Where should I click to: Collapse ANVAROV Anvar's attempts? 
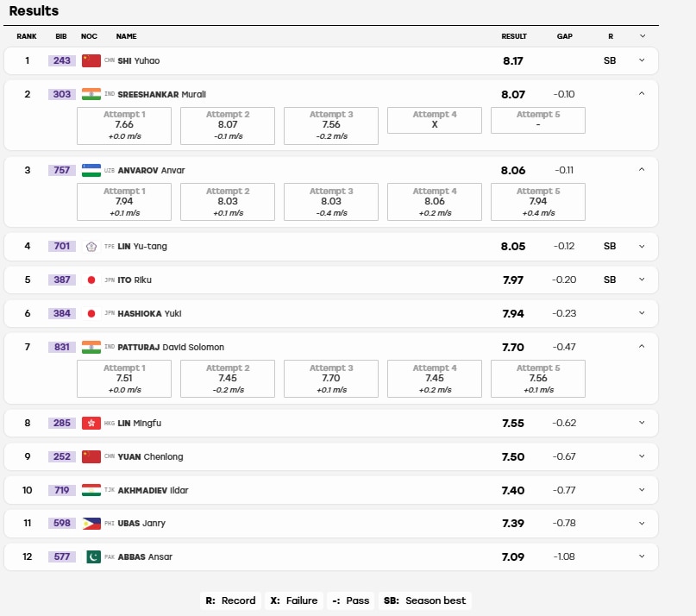(642, 170)
